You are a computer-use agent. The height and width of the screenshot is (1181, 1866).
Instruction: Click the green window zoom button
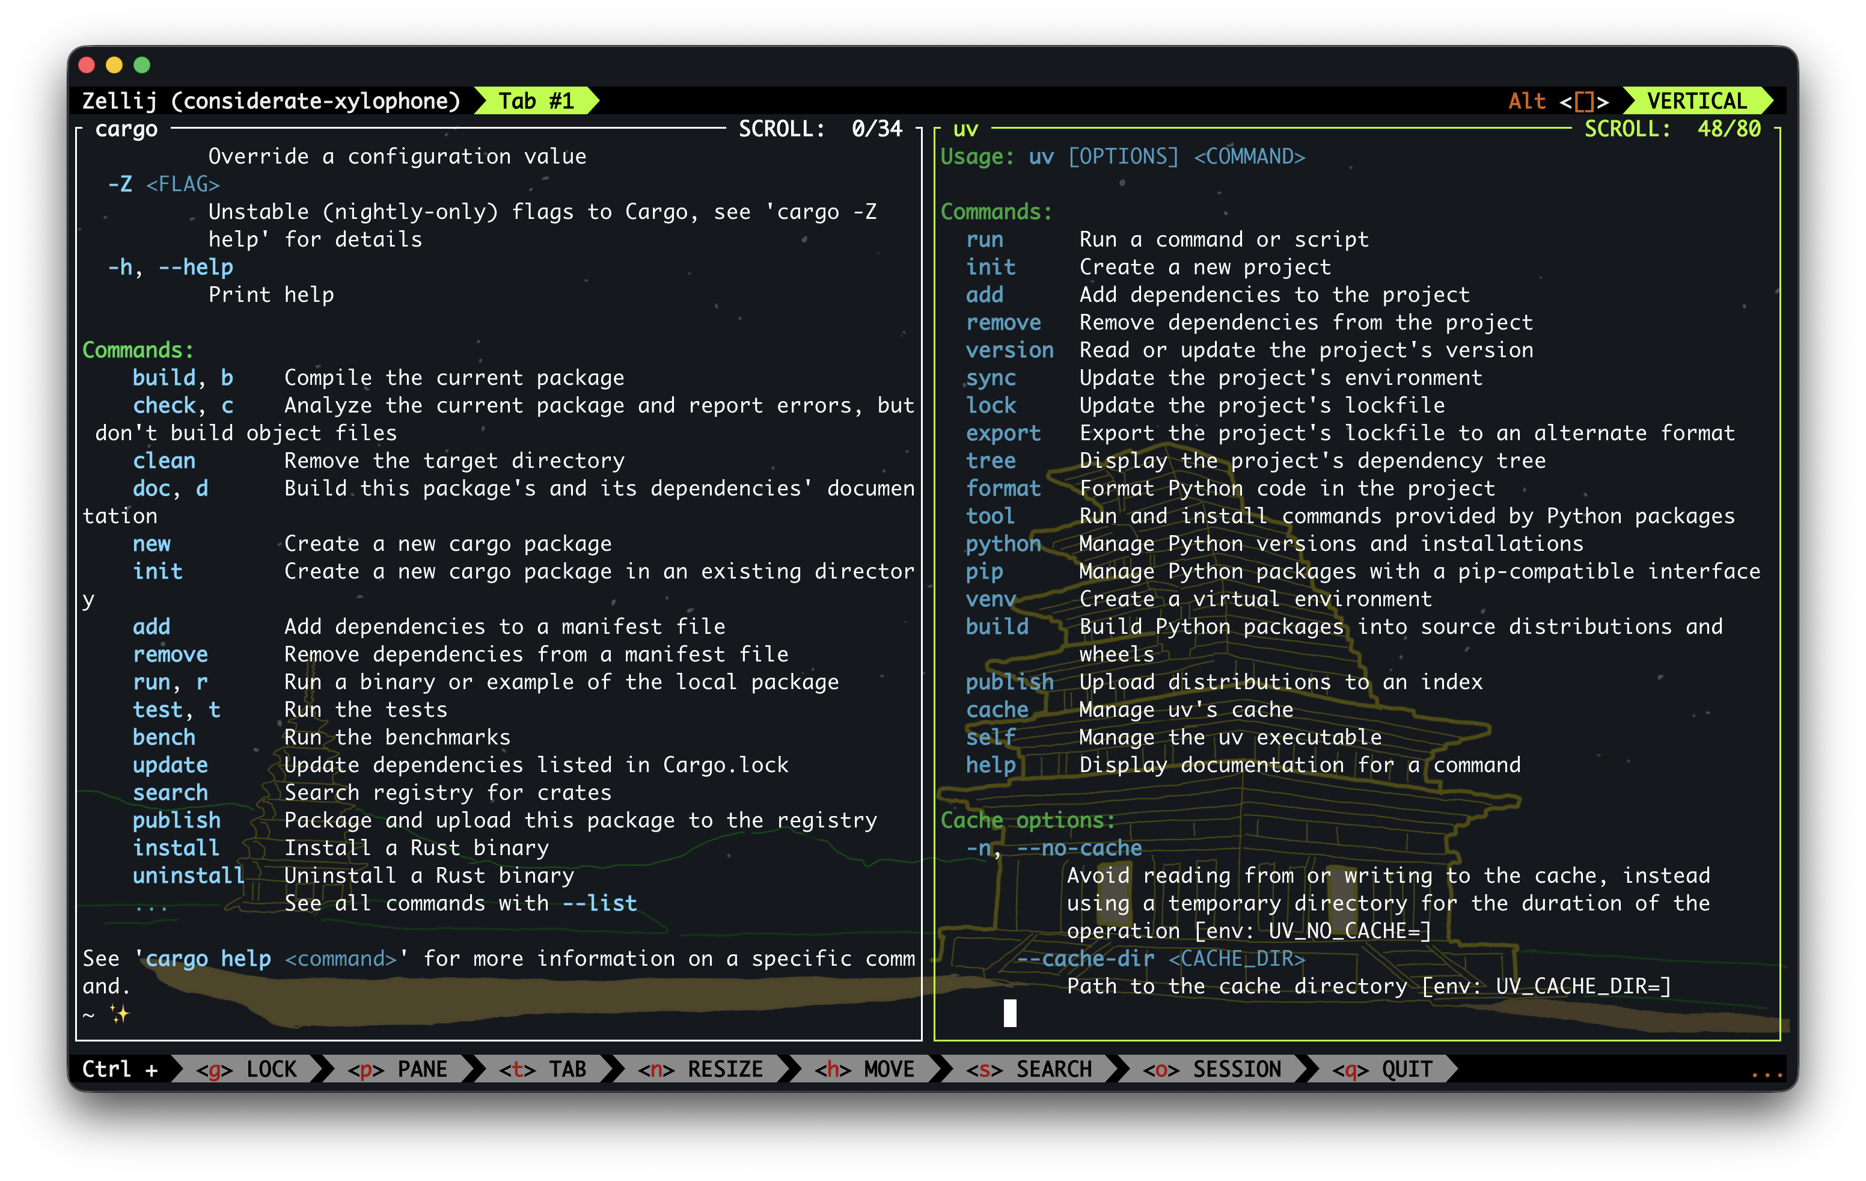(x=142, y=65)
